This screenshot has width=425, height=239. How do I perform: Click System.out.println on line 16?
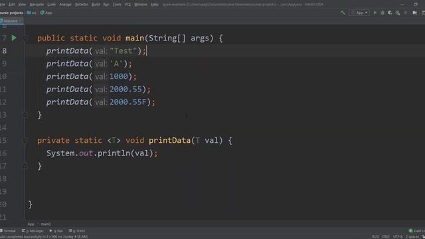[x=88, y=153]
